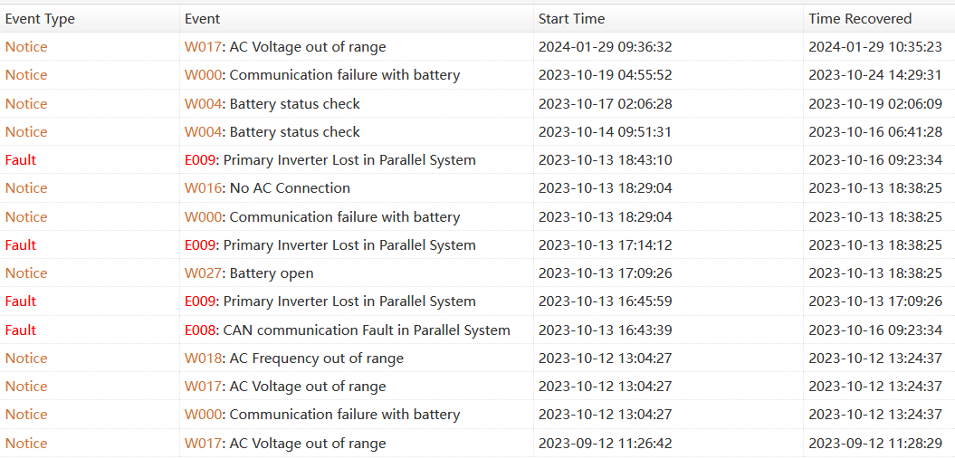Sort by the Start Time column header
This screenshot has height=459, width=955.
(x=571, y=18)
